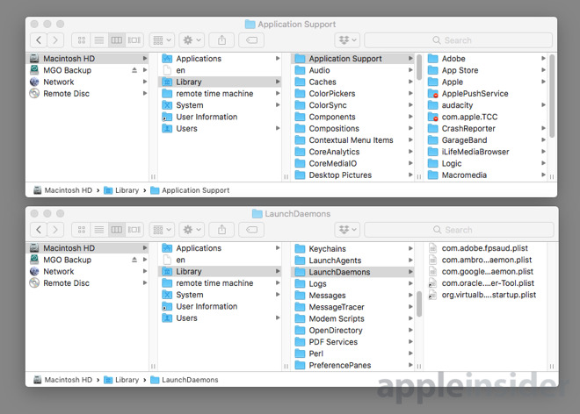Click the Search field in top window

tap(459, 39)
